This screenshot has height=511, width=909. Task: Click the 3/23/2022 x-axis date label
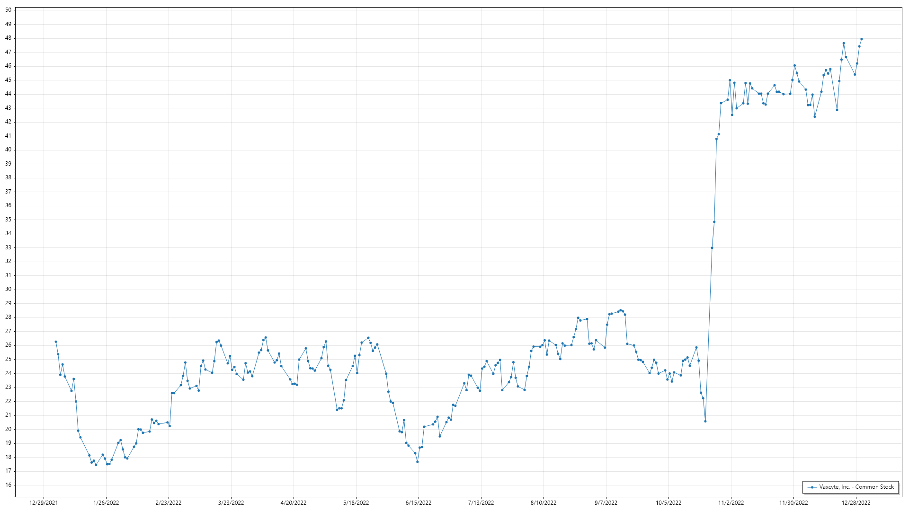[x=231, y=503]
